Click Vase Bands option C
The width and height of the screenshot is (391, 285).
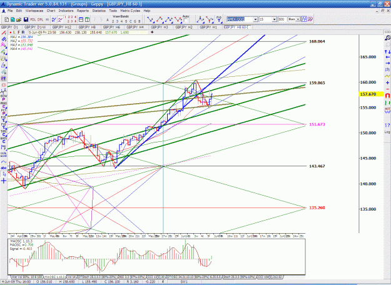130,21
